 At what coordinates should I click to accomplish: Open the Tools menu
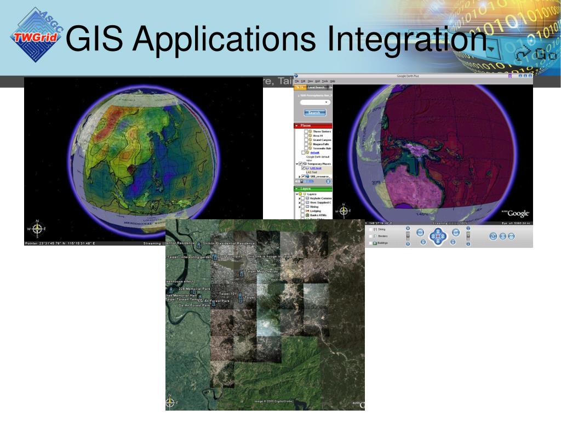(325, 81)
